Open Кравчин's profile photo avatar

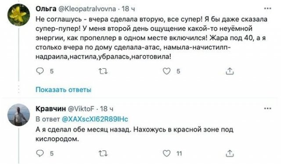coord(18,115)
